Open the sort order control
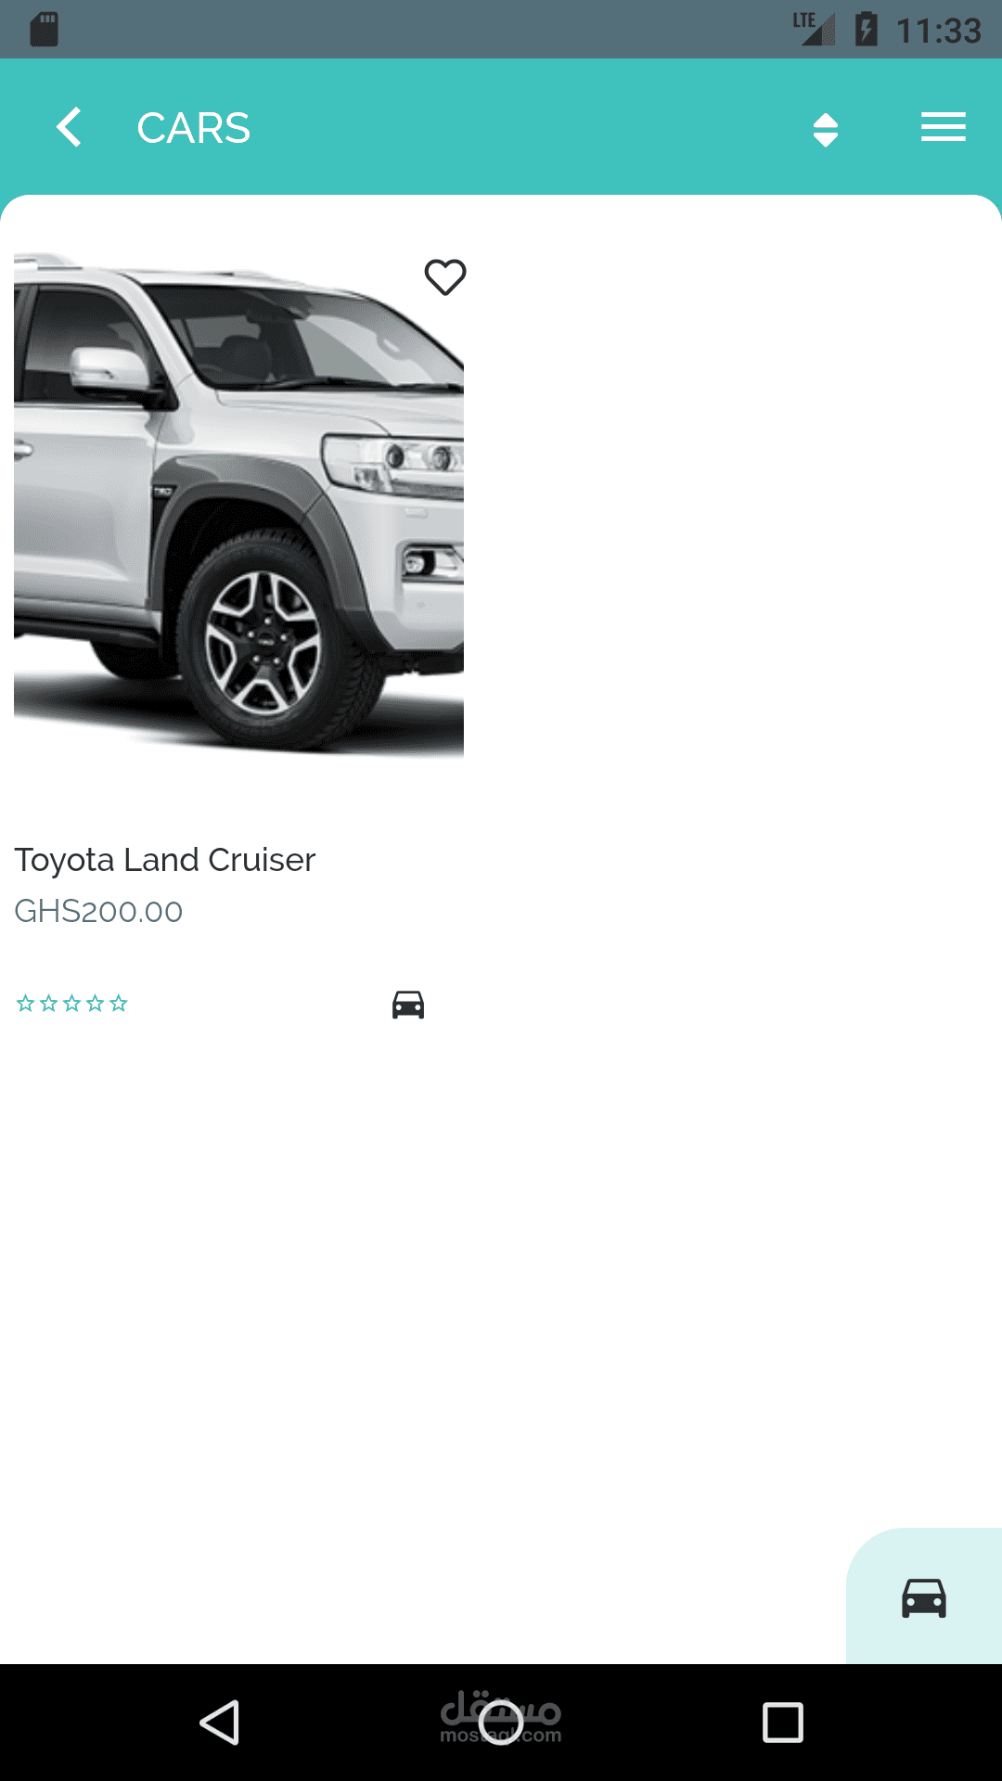Viewport: 1002px width, 1781px height. click(826, 130)
